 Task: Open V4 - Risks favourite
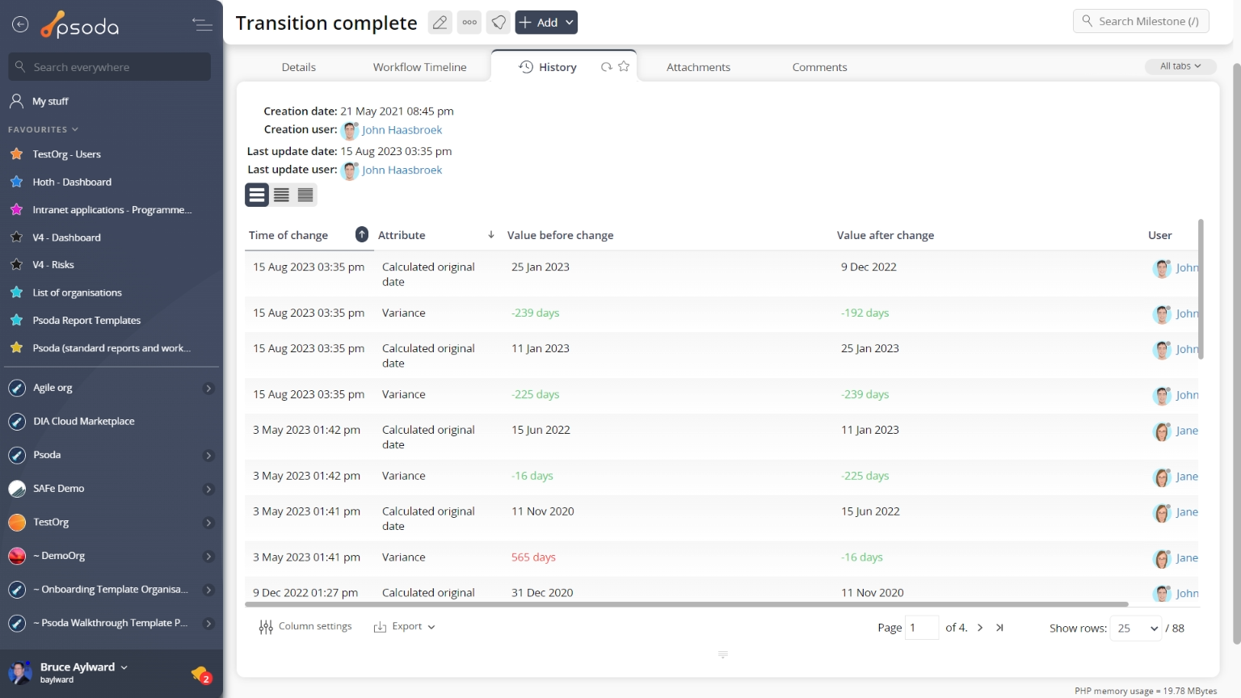[53, 265]
